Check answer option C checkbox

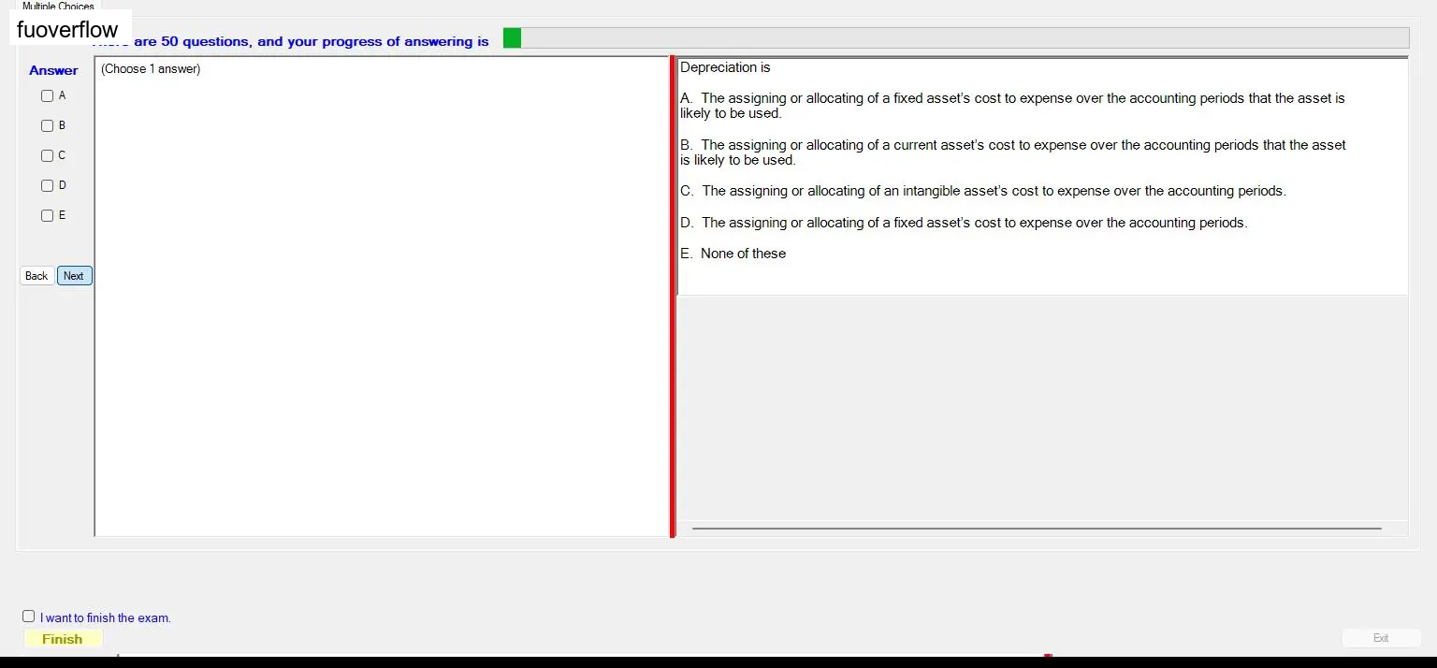click(47, 155)
